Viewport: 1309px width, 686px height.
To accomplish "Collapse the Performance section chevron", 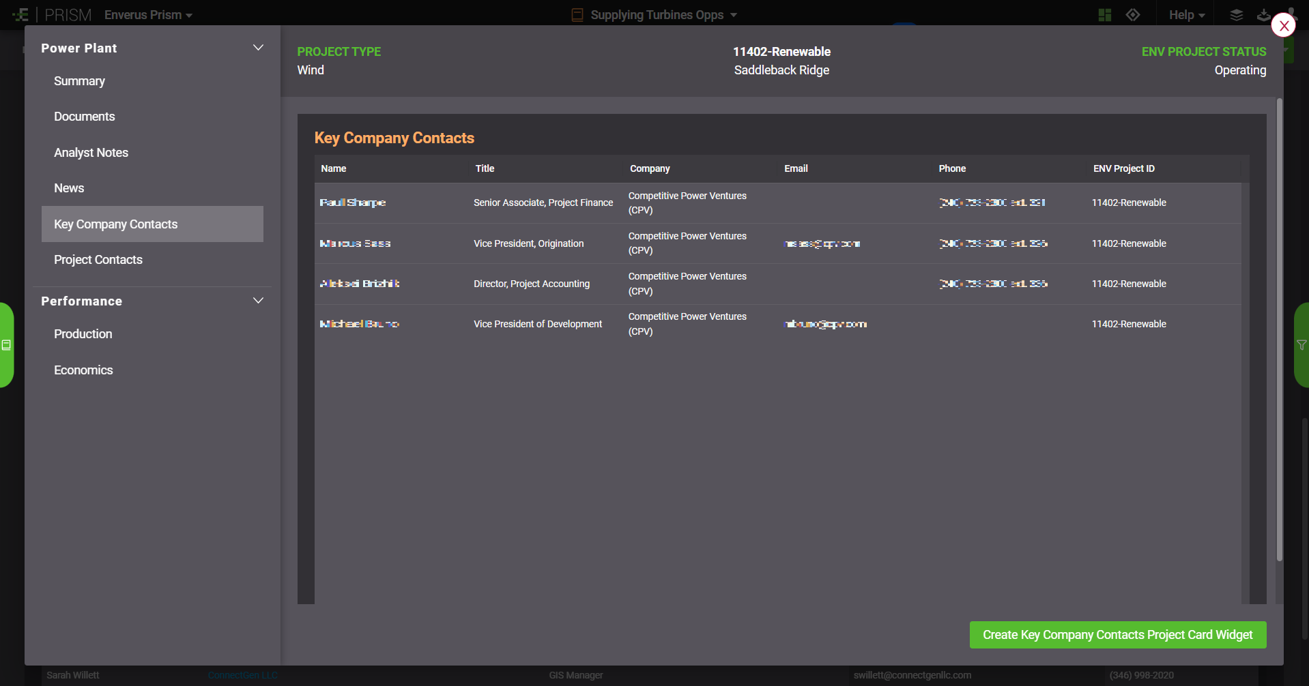I will (x=258, y=301).
